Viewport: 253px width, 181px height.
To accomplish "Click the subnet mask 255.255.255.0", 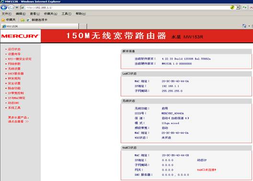I will pos(172,91).
